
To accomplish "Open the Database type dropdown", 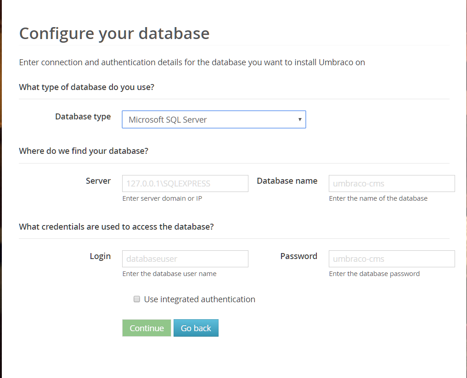I will [214, 119].
